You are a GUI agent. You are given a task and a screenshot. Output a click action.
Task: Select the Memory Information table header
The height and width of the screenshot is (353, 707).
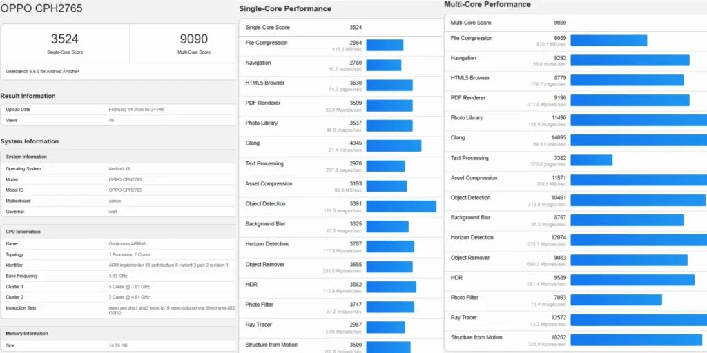27,334
